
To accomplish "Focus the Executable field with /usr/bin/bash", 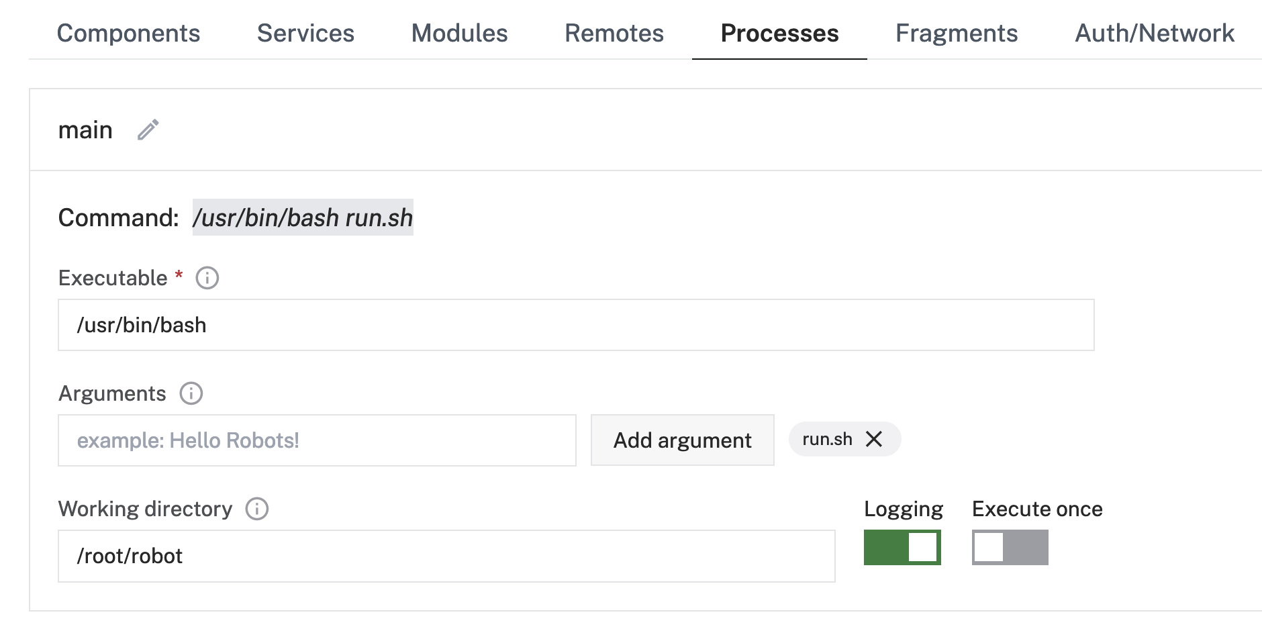I will (x=576, y=325).
